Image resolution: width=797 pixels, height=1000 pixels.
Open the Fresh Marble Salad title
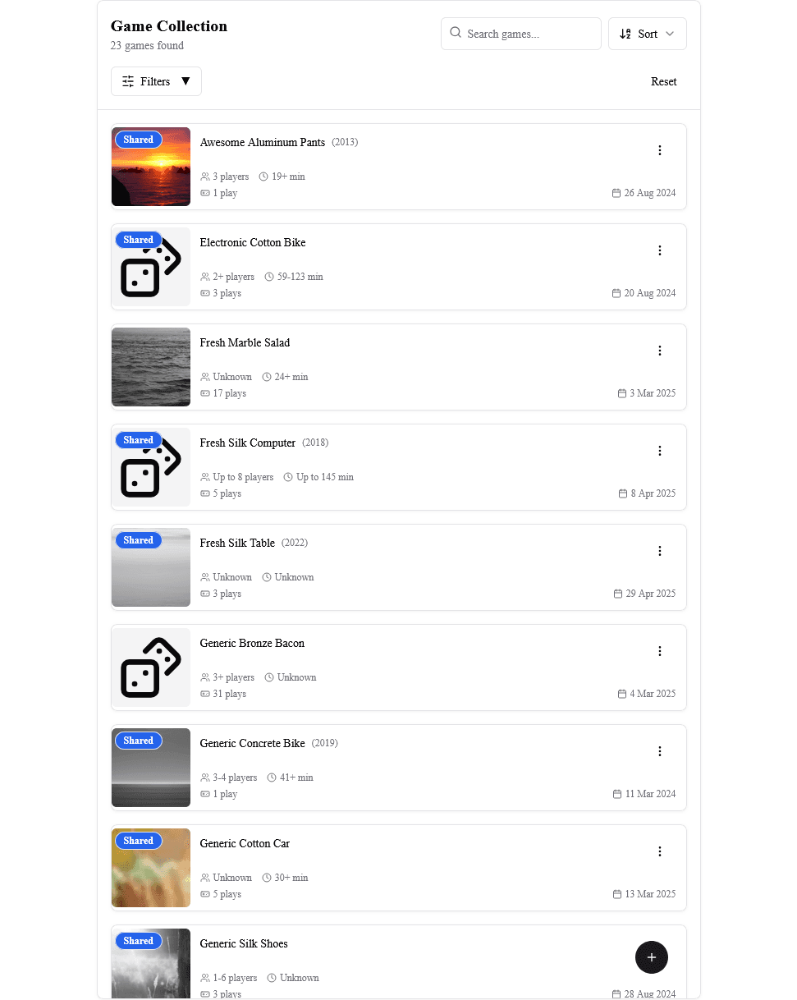(245, 342)
